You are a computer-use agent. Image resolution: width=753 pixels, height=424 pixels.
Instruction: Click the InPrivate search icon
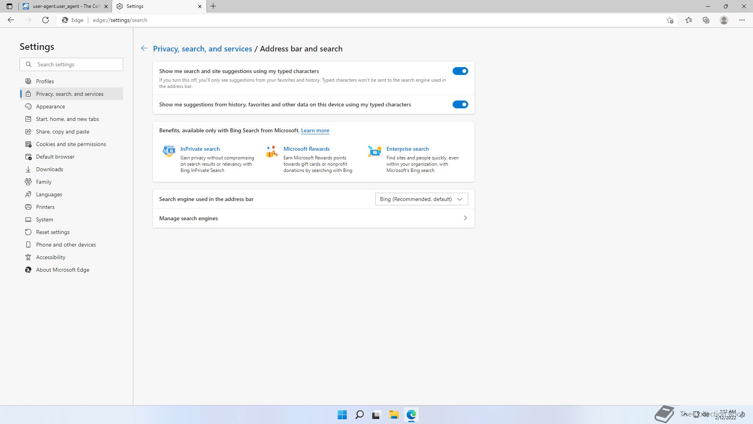[169, 151]
